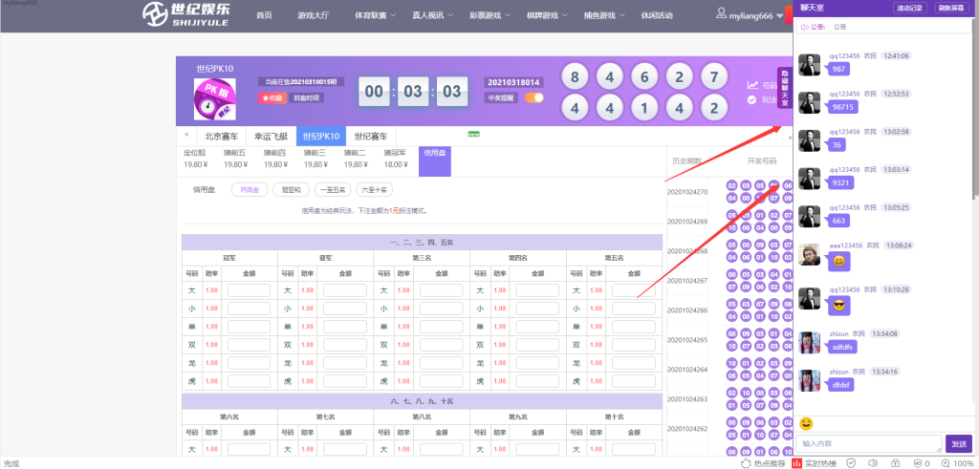The width and height of the screenshot is (979, 469).
Task: Switch to the 北京赛车 tab
Action: [221, 136]
